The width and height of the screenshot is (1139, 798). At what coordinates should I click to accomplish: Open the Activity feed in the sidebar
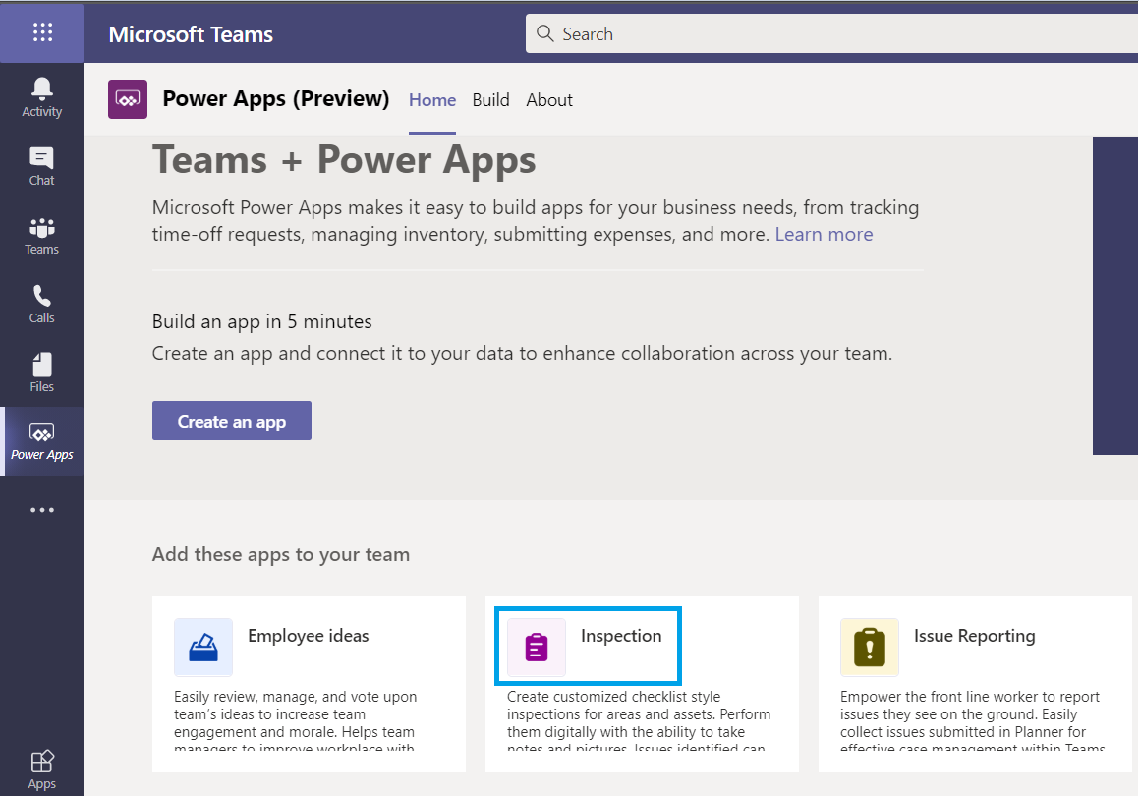click(x=41, y=97)
